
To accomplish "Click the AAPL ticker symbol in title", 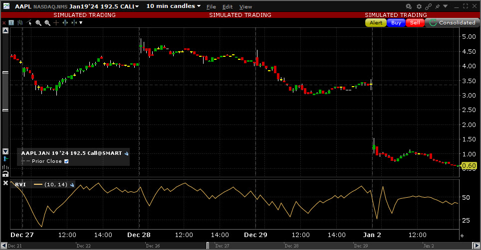I will pos(23,6).
